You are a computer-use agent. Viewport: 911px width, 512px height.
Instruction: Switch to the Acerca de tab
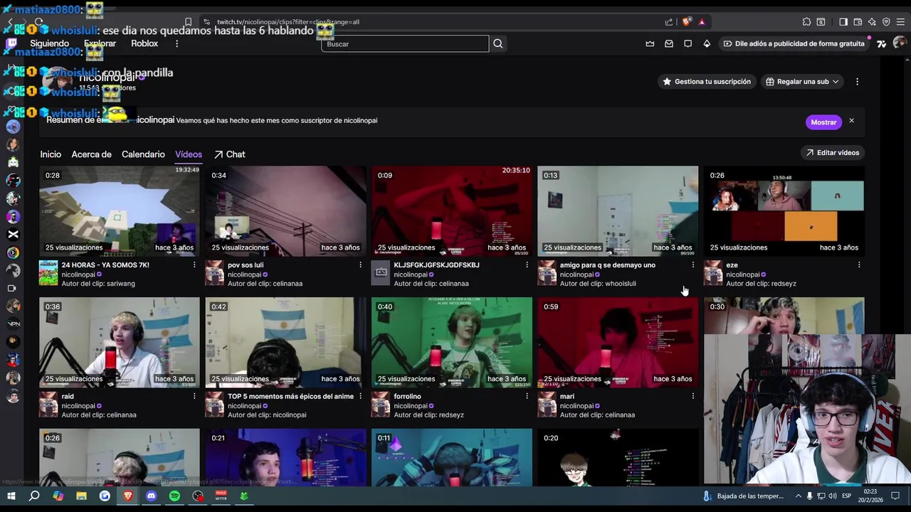(x=91, y=154)
